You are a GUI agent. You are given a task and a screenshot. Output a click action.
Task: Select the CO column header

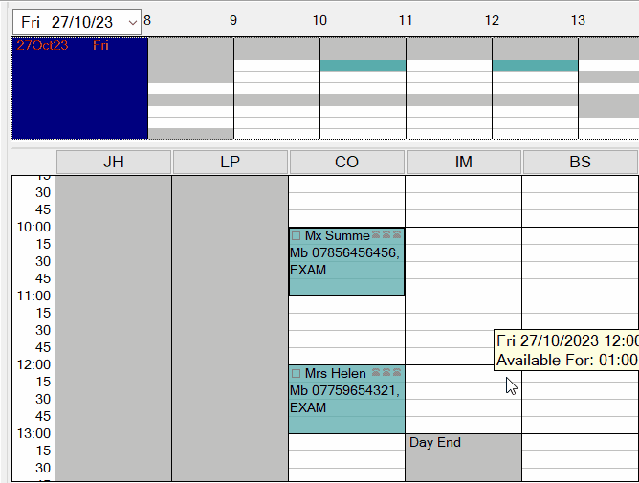pyautogui.click(x=347, y=162)
